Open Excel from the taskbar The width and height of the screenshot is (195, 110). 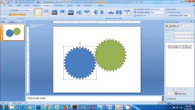tap(57, 107)
